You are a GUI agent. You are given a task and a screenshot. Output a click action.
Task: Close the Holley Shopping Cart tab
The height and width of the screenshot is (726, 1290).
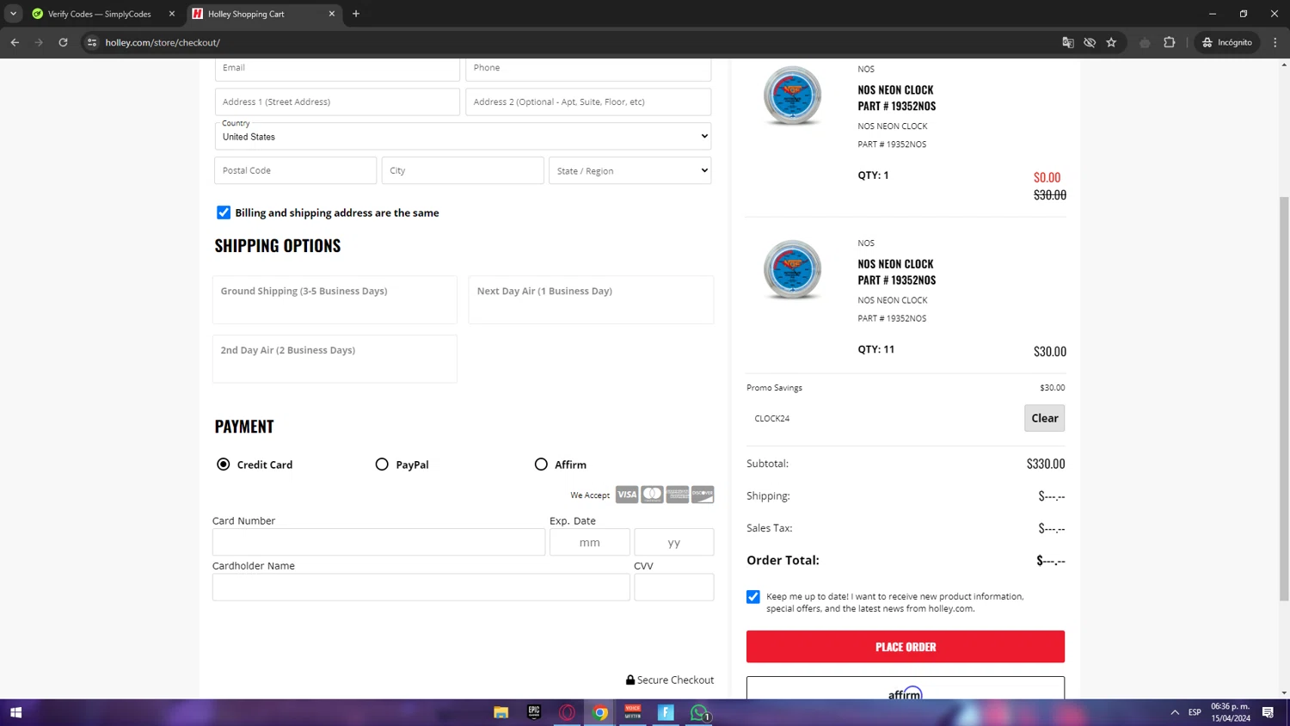pos(332,14)
